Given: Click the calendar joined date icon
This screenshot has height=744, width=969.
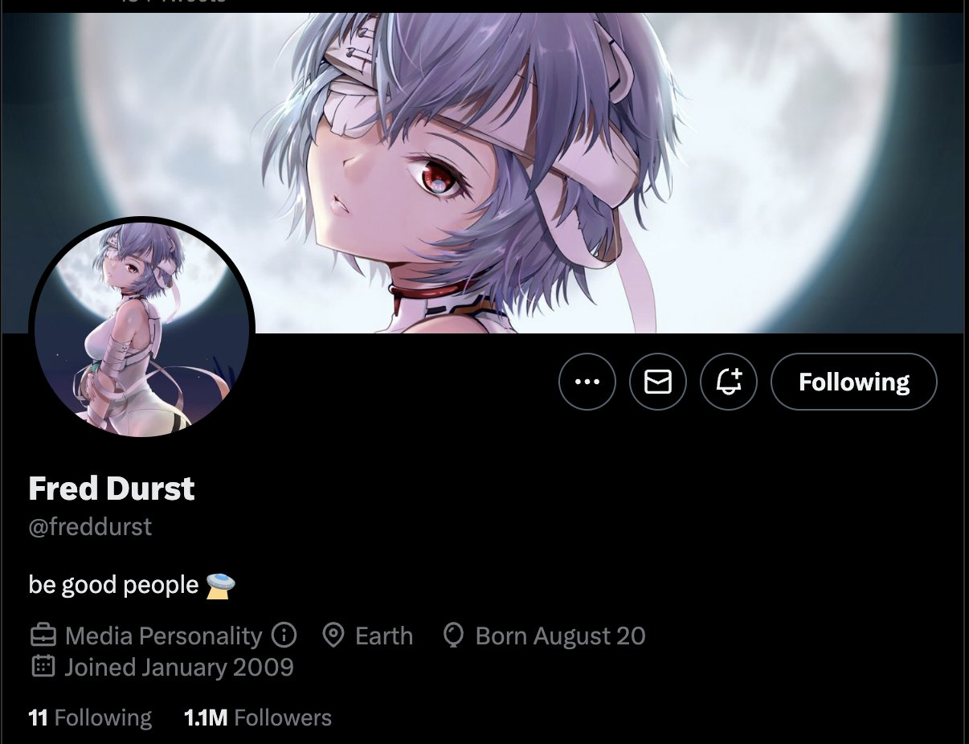Looking at the screenshot, I should [43, 666].
